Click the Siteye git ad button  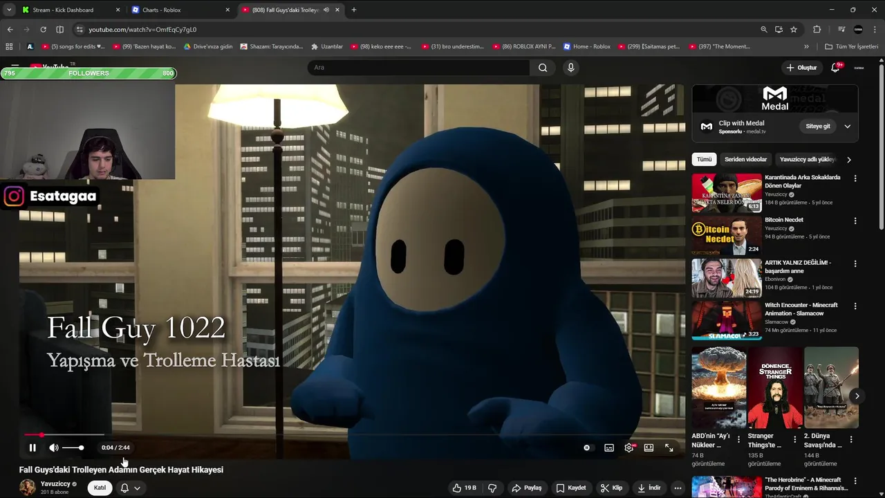coord(818,127)
